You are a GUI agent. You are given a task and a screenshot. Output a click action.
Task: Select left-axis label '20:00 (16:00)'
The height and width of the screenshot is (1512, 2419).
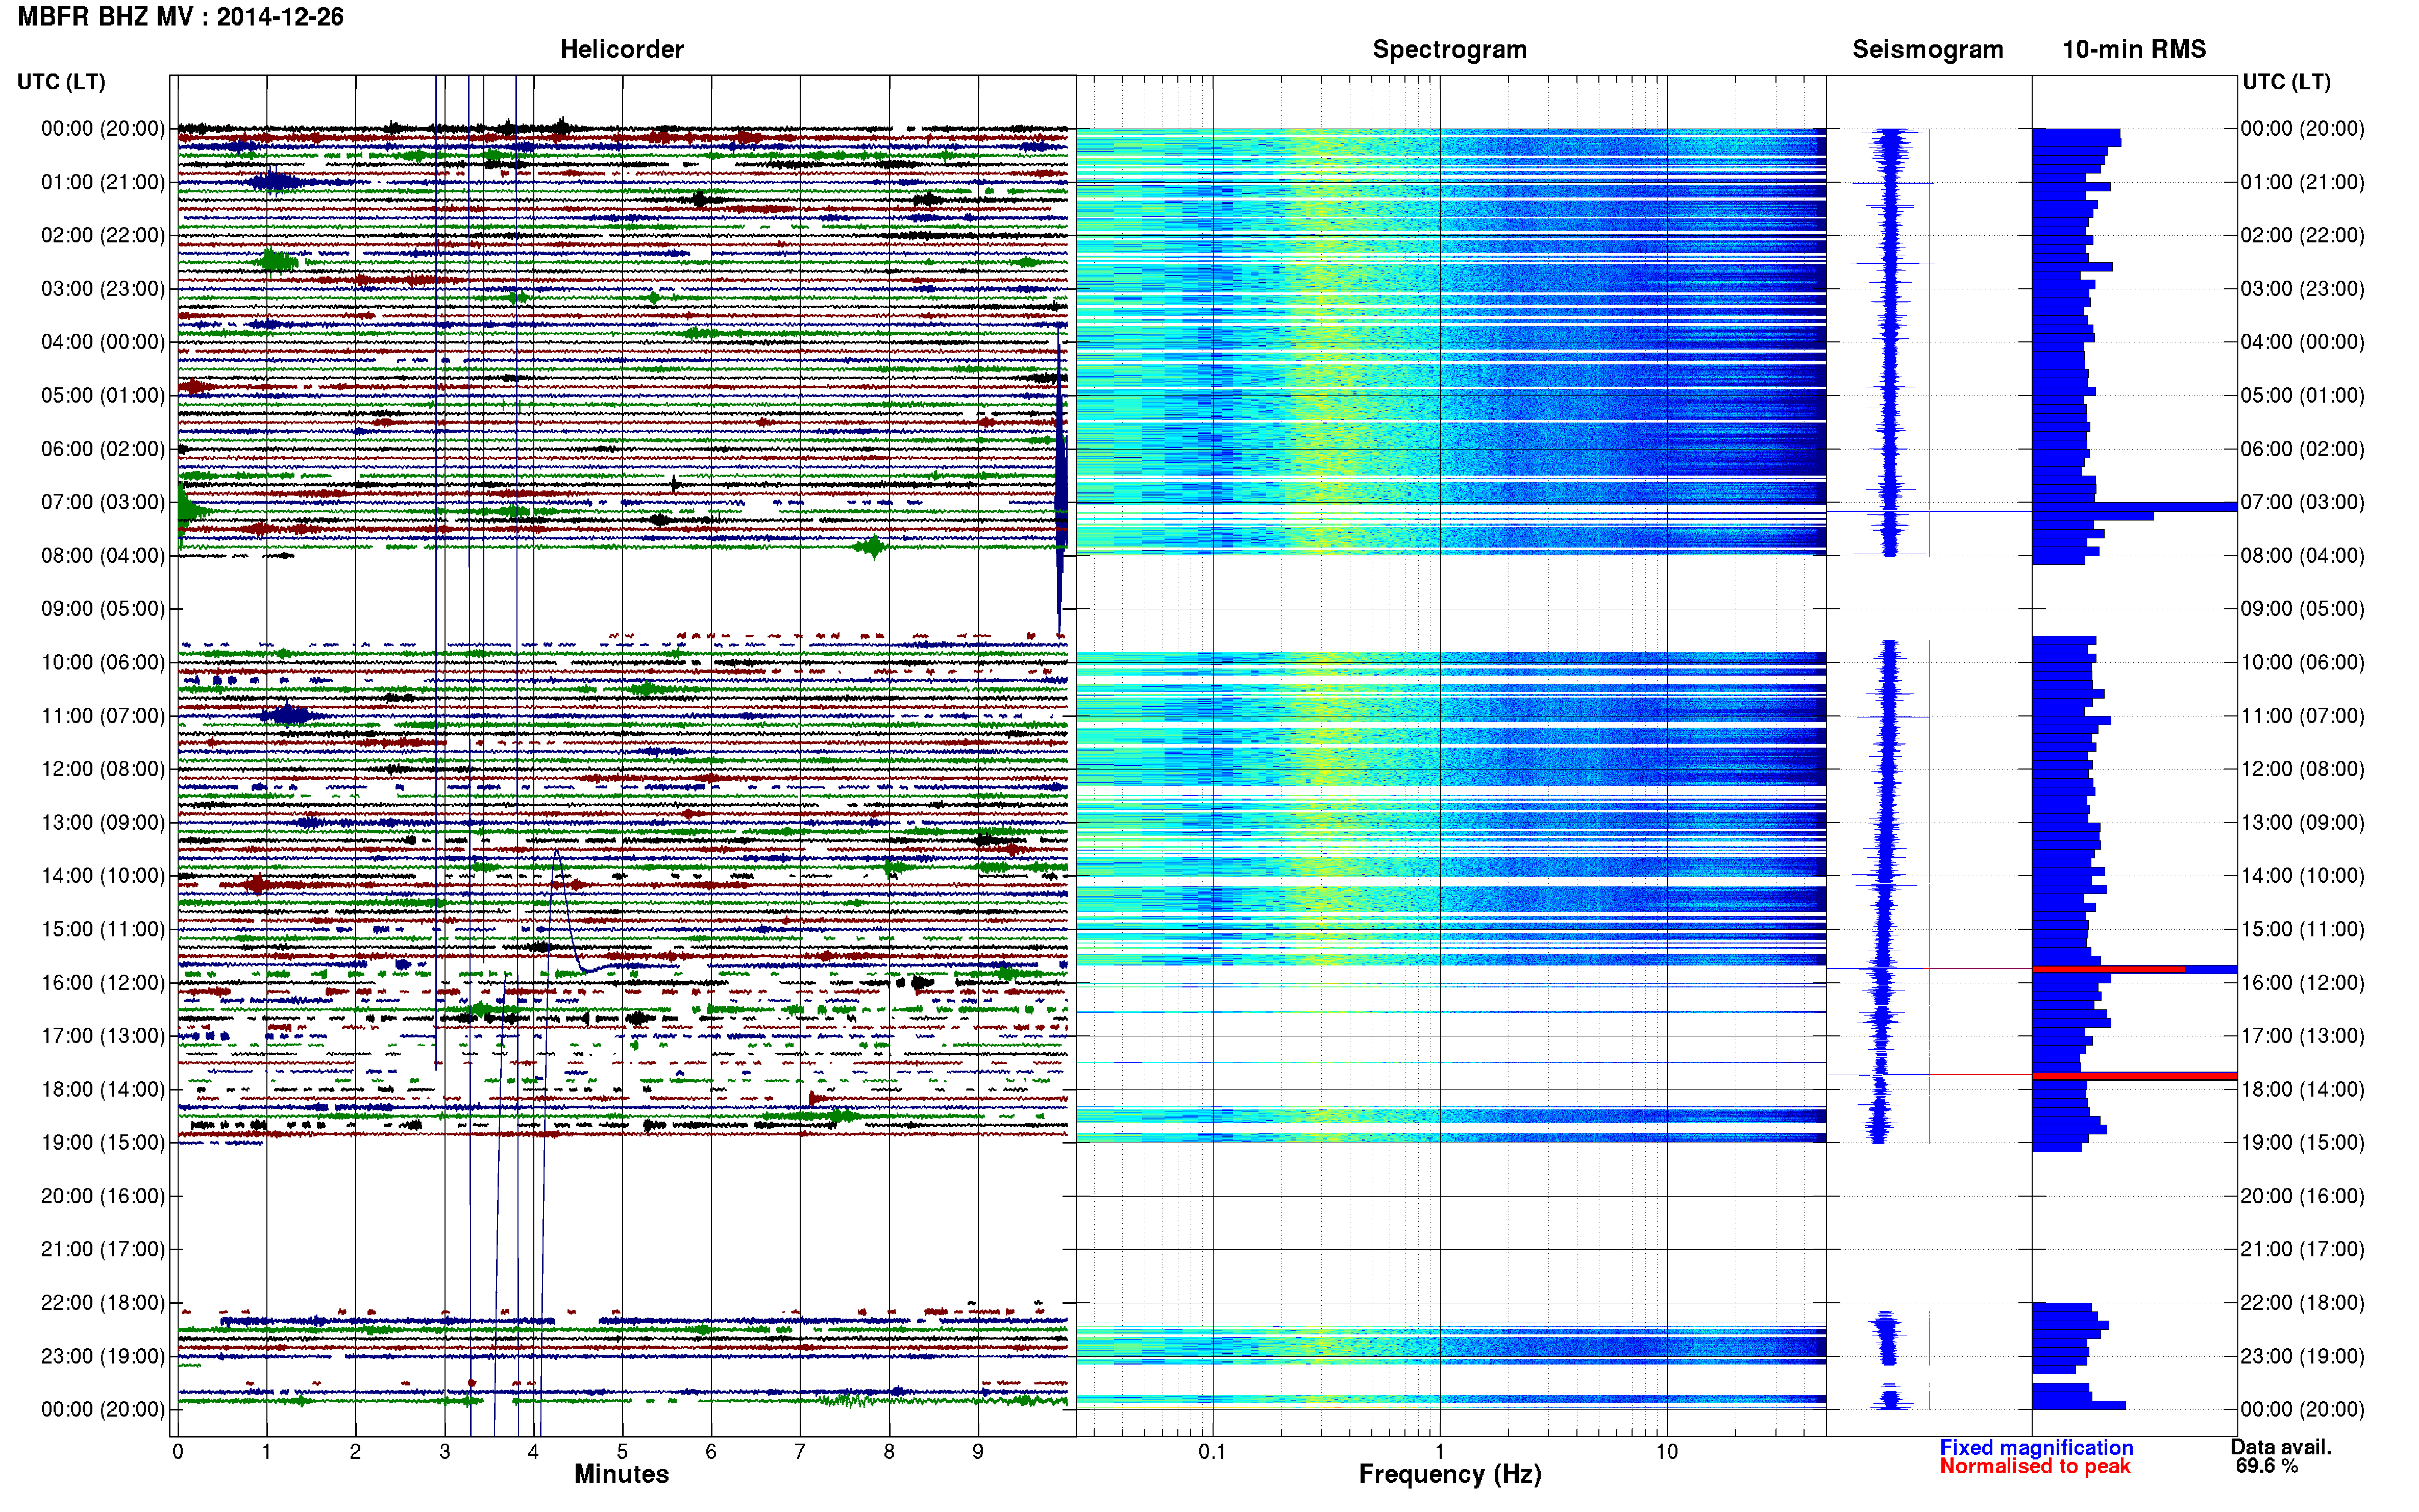(103, 1196)
